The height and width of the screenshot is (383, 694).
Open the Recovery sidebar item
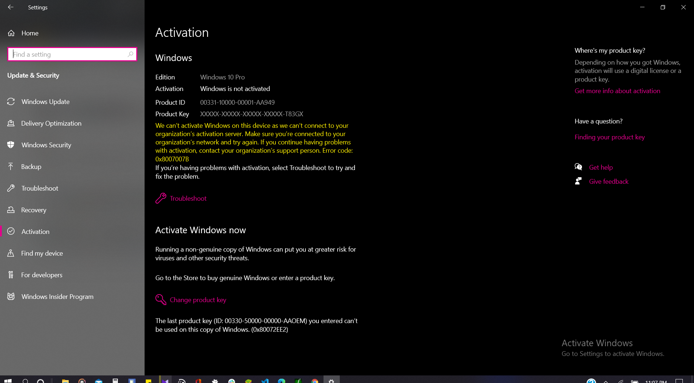[x=72, y=210]
